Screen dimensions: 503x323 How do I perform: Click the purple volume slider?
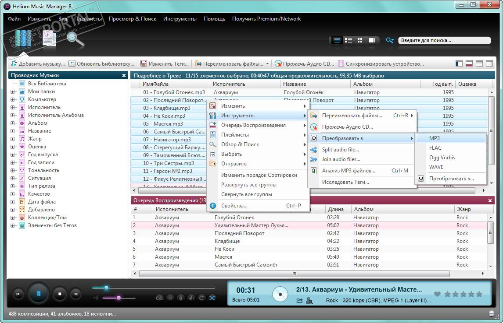tap(119, 298)
